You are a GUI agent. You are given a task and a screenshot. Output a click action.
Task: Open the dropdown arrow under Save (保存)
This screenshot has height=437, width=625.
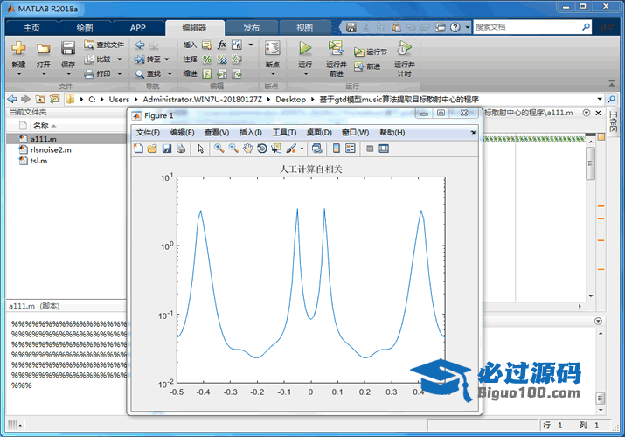pos(68,74)
